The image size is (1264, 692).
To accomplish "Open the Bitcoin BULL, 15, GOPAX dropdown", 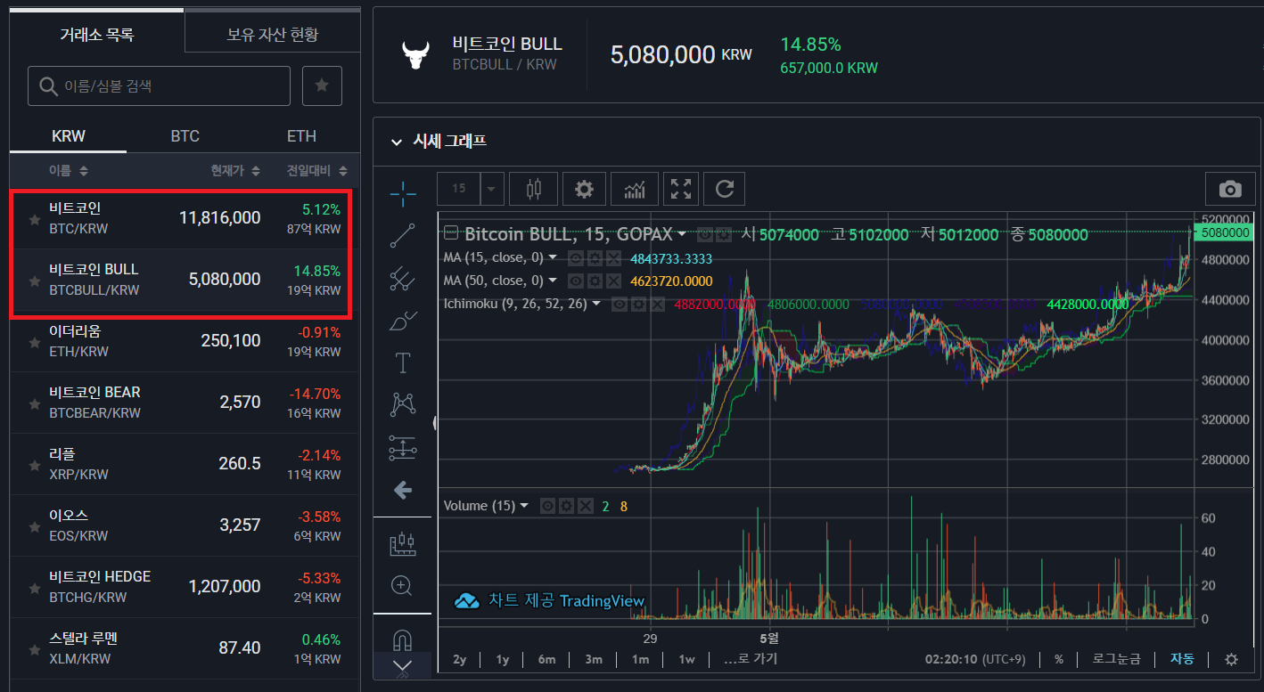I will click(x=682, y=234).
